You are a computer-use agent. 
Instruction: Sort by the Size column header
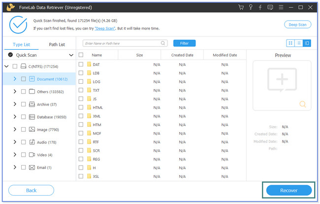tap(139, 55)
